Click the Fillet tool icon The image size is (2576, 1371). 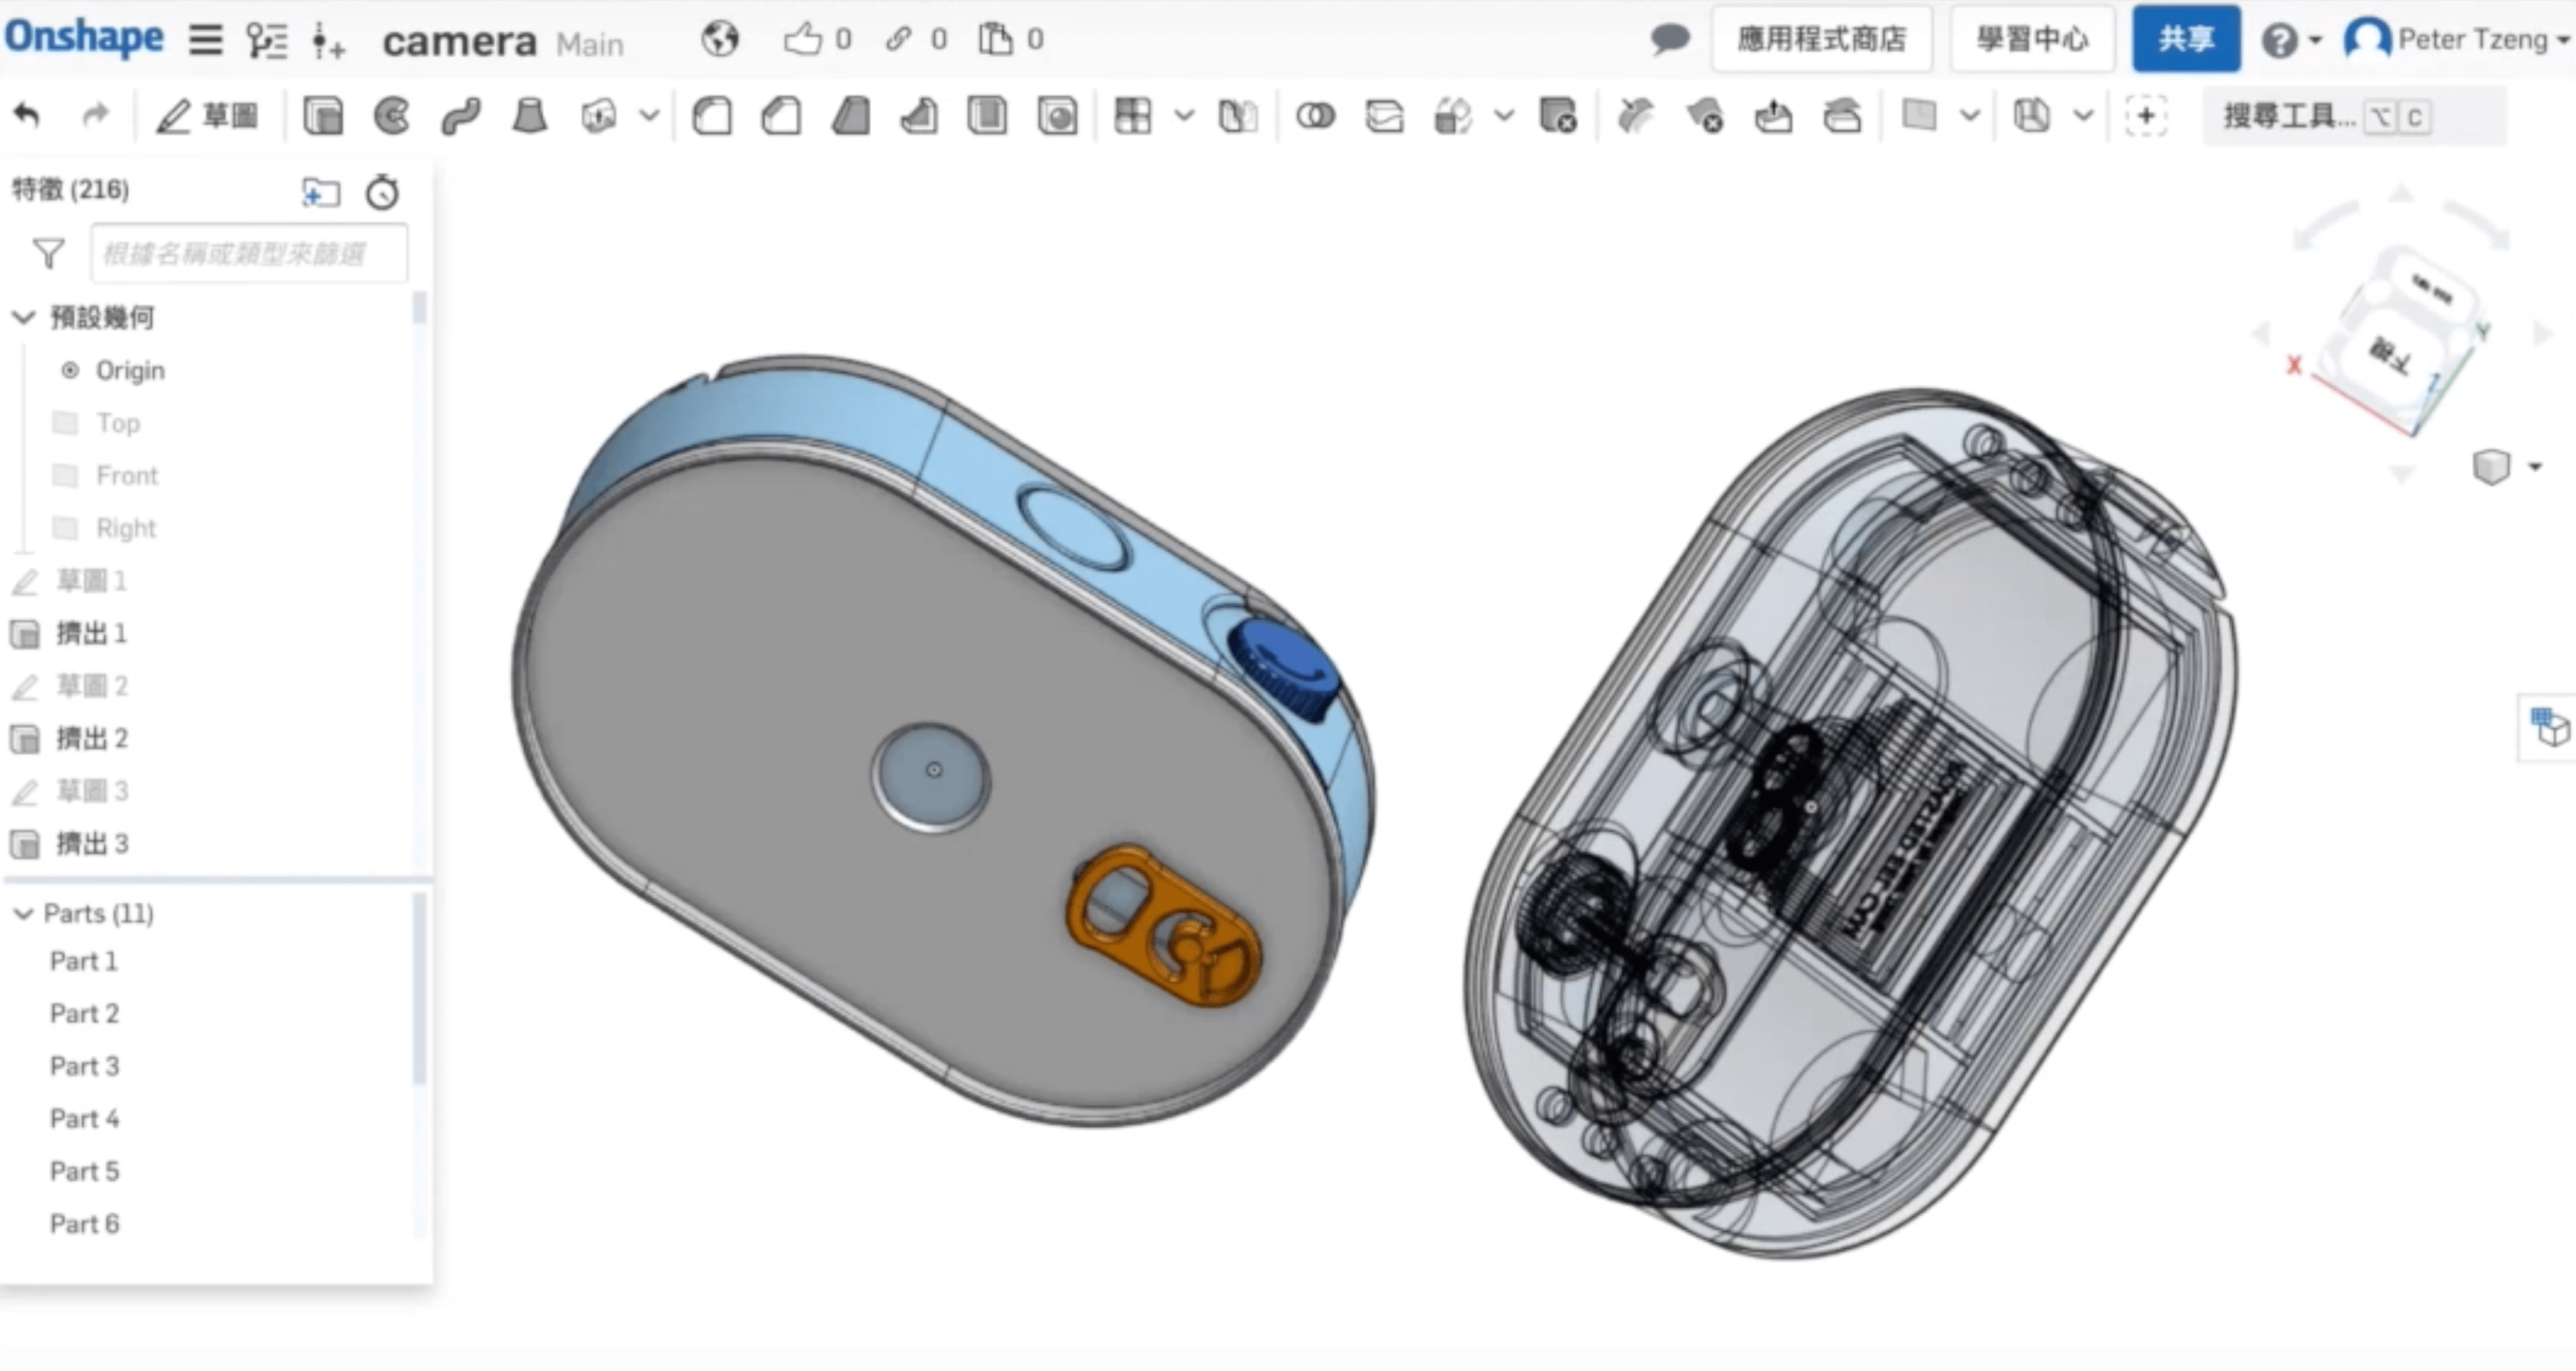(x=712, y=117)
